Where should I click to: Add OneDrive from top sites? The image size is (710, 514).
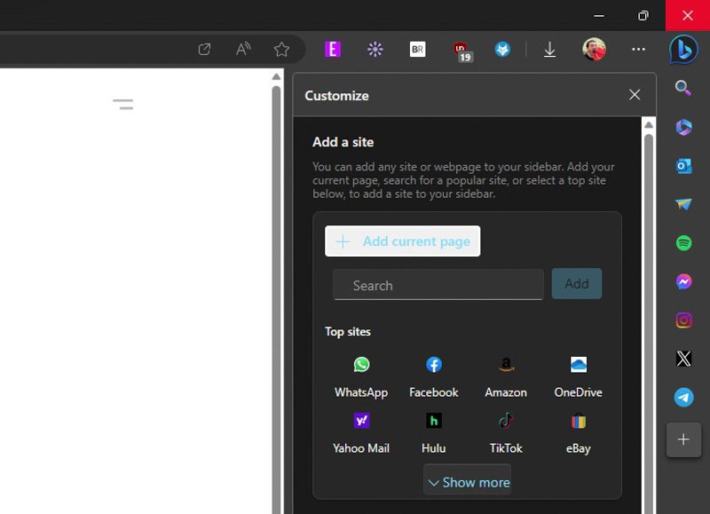579,377
